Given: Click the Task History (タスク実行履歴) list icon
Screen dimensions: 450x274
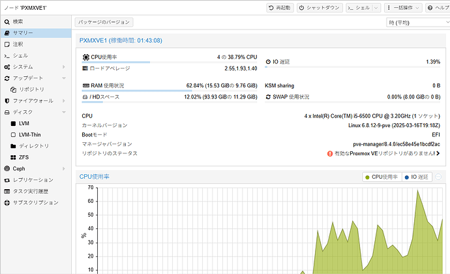Looking at the screenshot, I should pyautogui.click(x=7, y=191).
